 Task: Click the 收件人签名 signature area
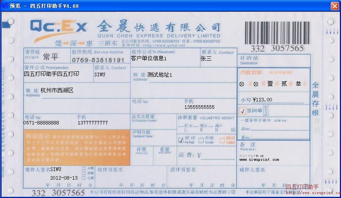click(274, 177)
